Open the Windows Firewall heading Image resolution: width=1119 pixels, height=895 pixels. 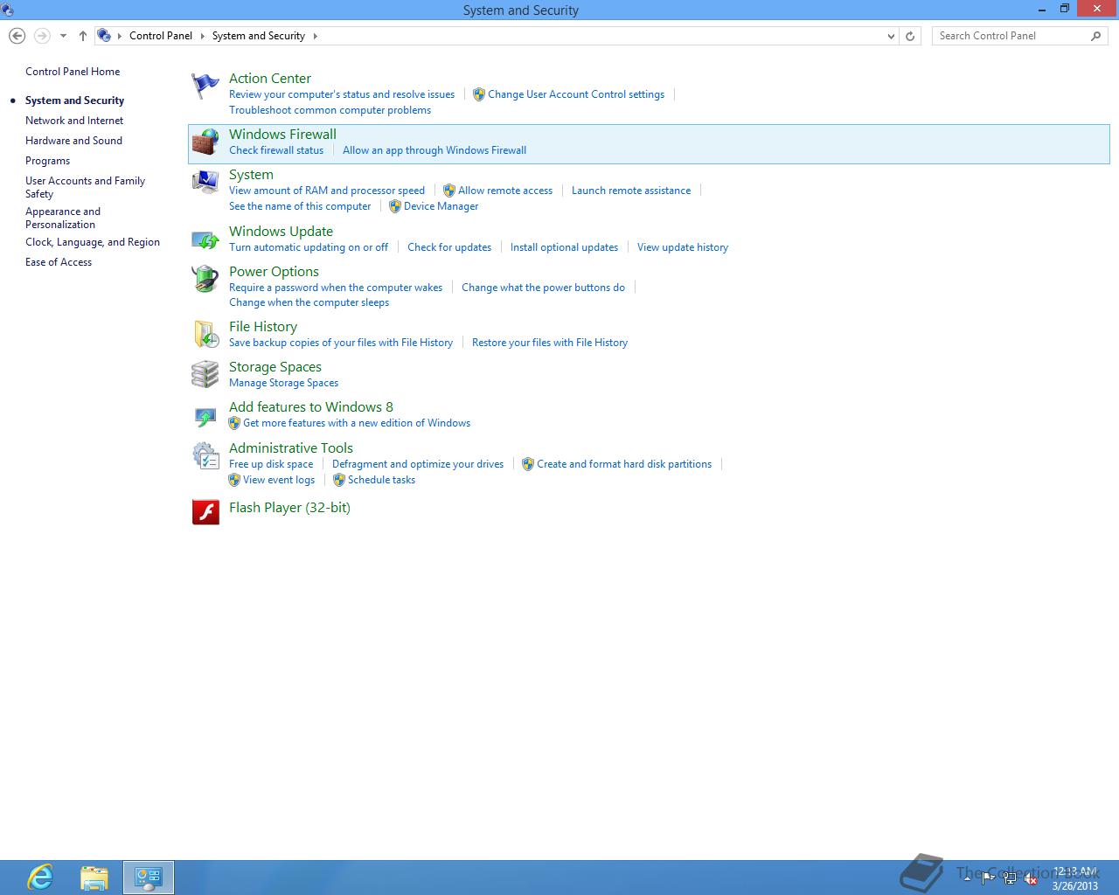[282, 135]
